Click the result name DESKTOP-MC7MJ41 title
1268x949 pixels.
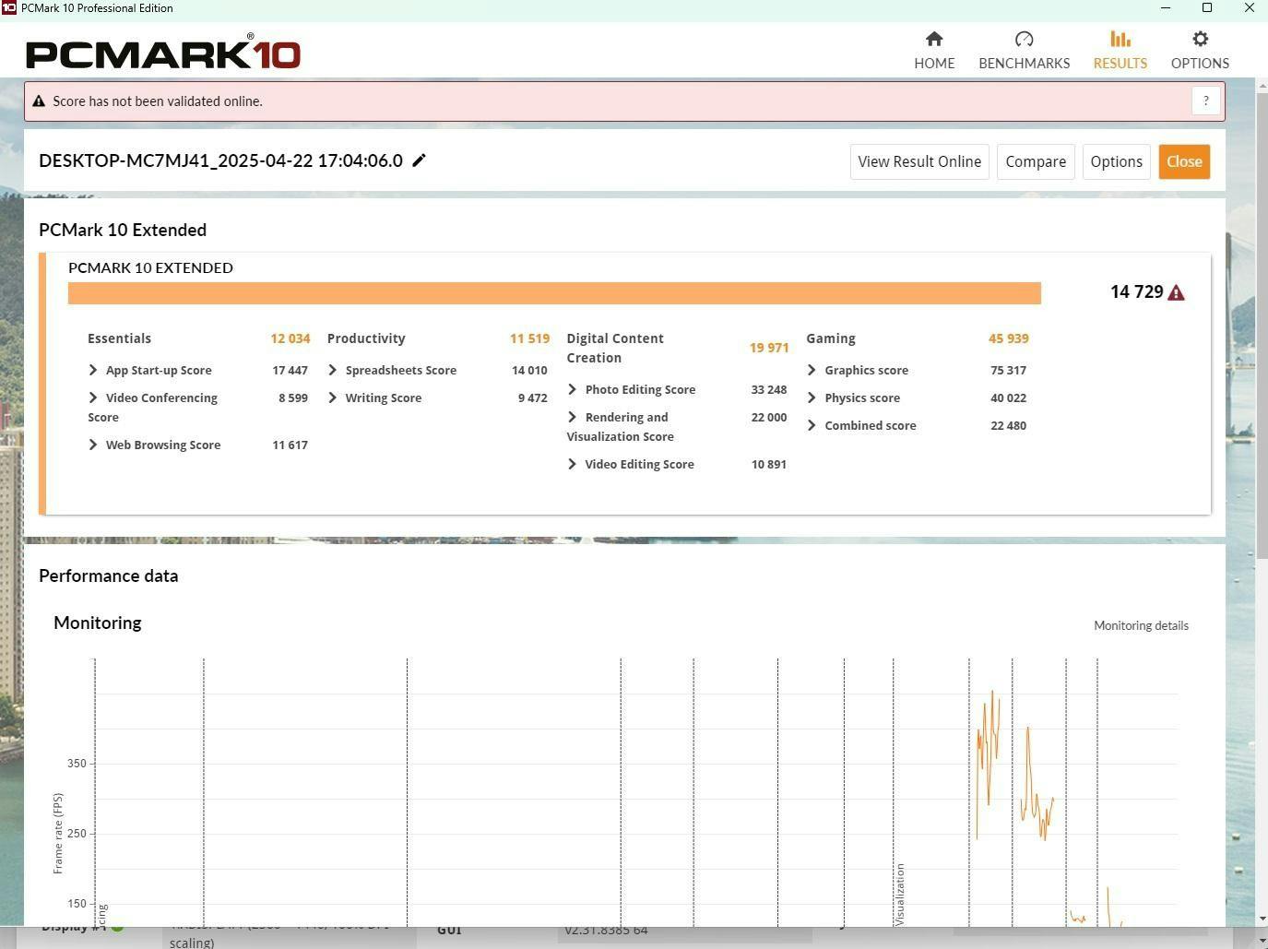pos(220,160)
